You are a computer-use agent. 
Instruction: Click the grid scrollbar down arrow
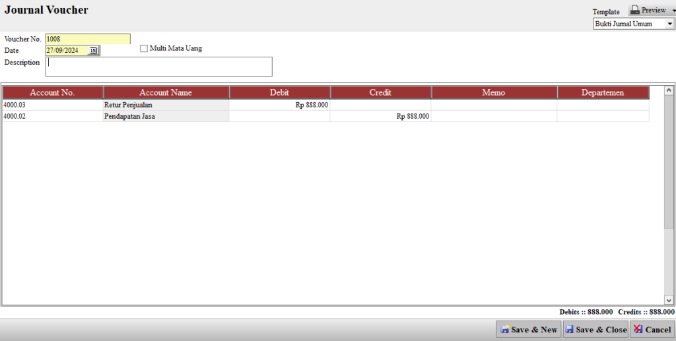pos(669,300)
